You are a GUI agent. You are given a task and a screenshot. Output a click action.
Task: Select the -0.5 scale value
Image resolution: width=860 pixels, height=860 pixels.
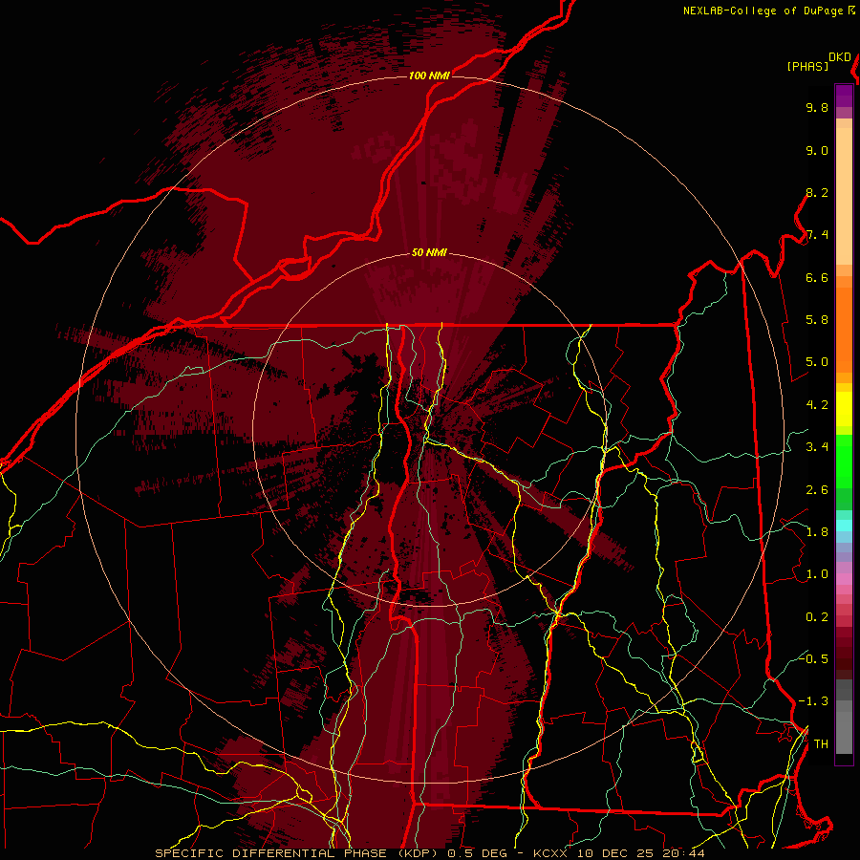pos(814,659)
